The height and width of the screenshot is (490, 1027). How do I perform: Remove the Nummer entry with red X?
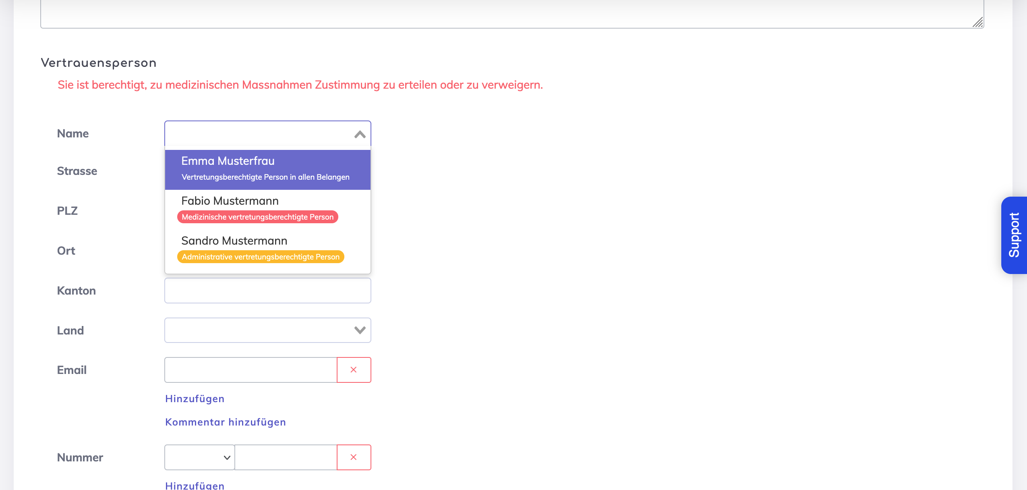[x=354, y=457]
